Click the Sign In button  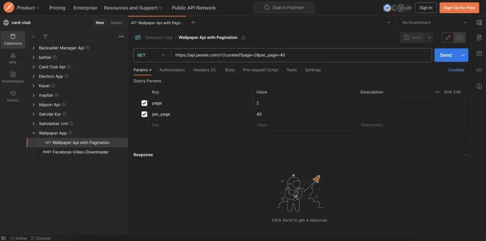point(426,8)
